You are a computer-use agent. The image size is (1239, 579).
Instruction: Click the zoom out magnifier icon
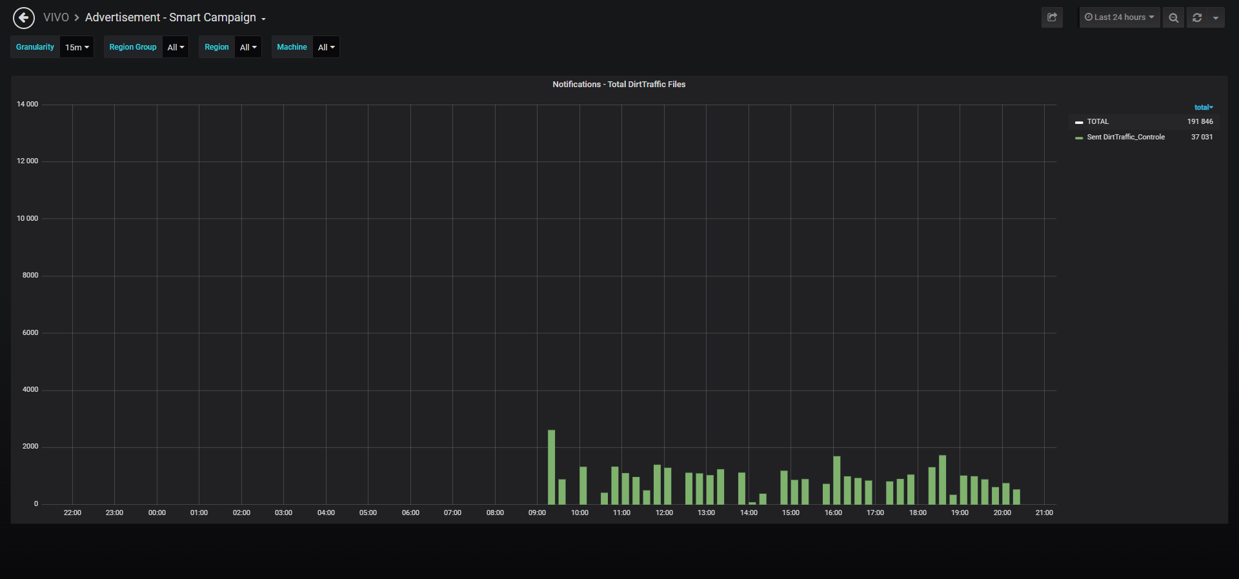click(x=1174, y=17)
